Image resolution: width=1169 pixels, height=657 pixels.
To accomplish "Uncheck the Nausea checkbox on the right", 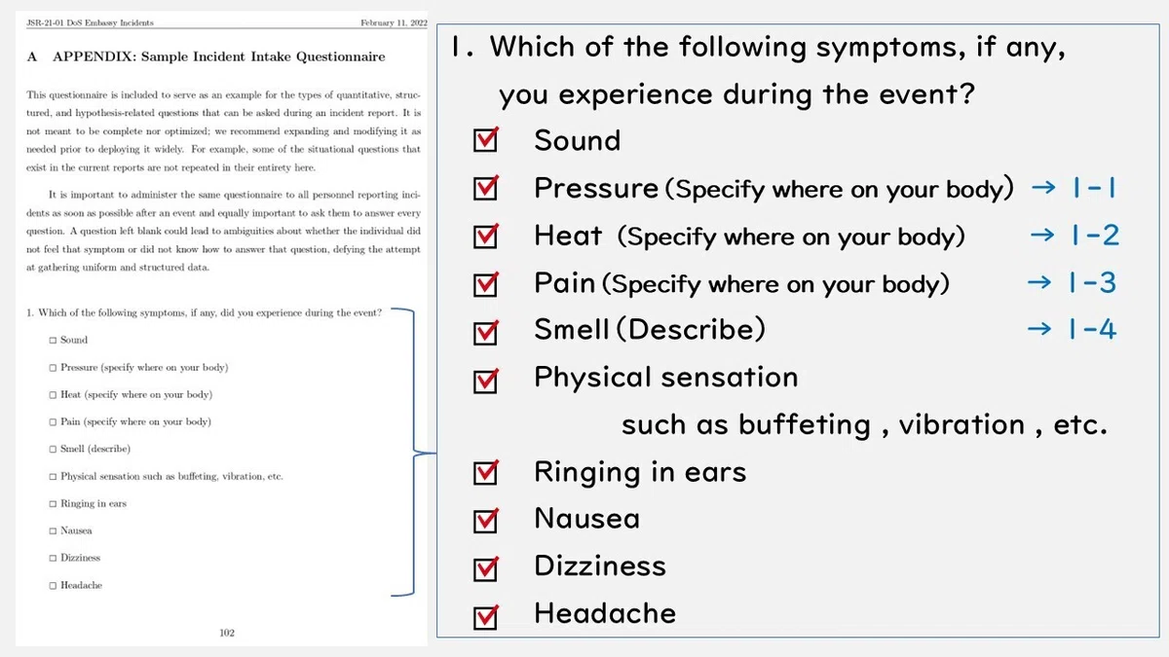I will [x=485, y=521].
